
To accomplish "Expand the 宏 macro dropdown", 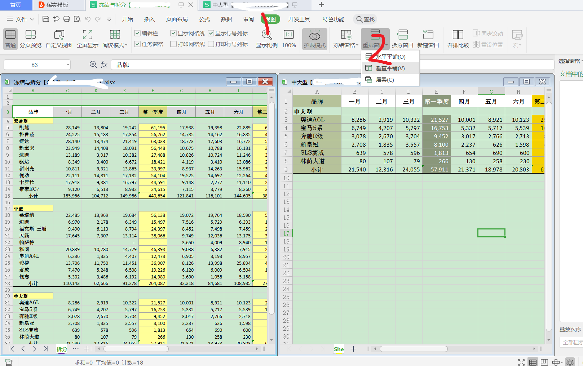I will 520,45.
